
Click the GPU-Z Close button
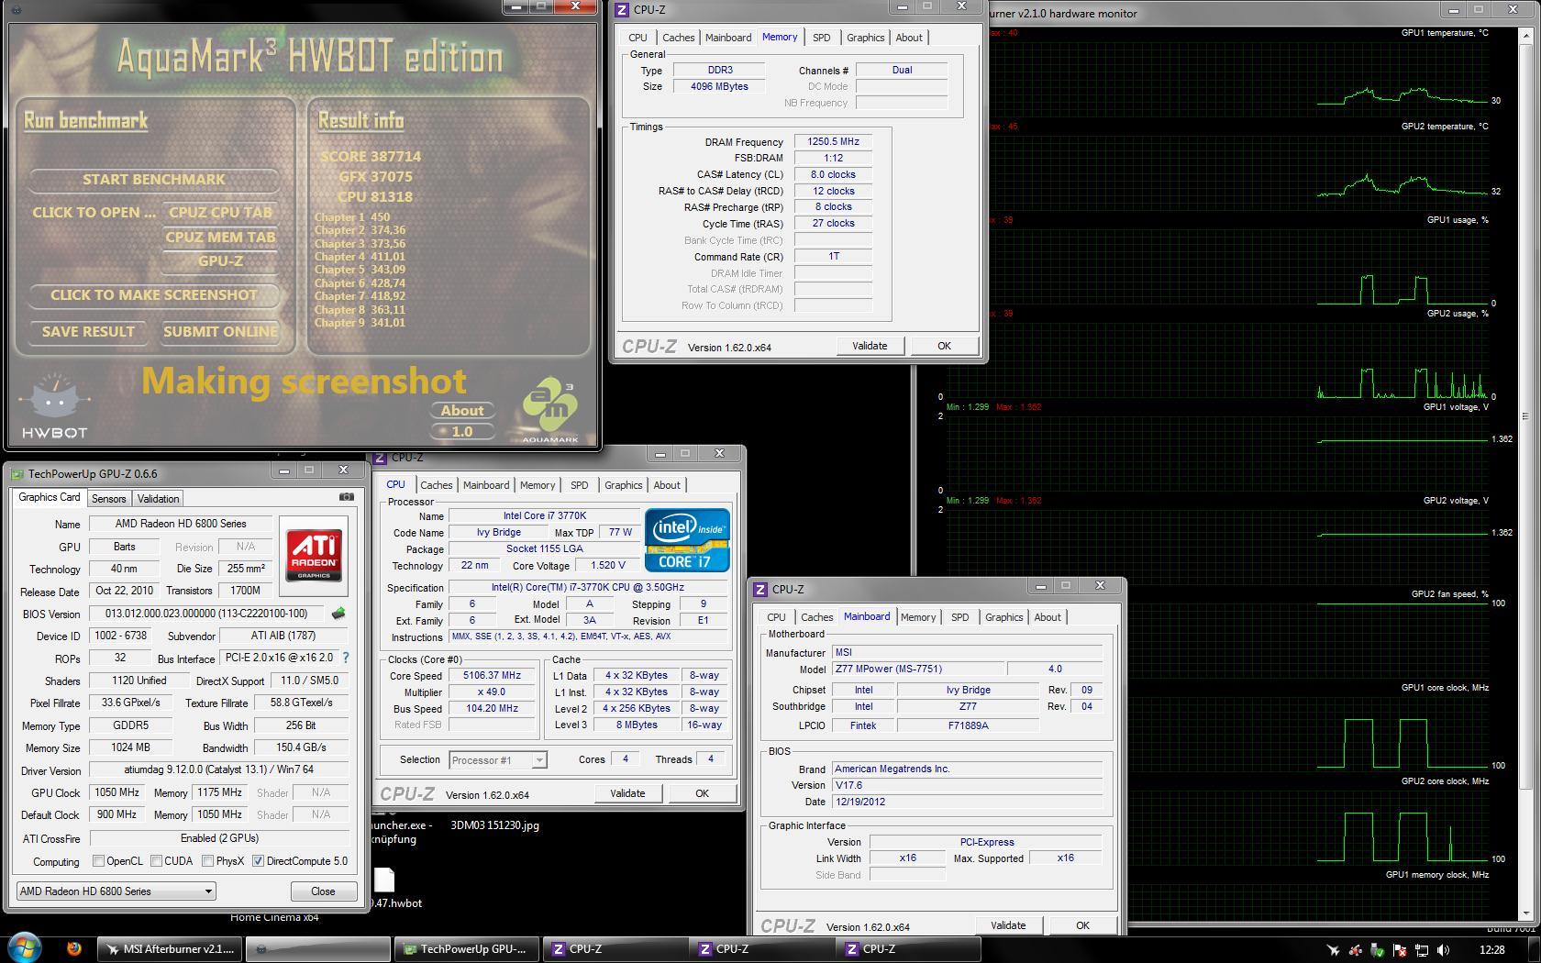[323, 891]
